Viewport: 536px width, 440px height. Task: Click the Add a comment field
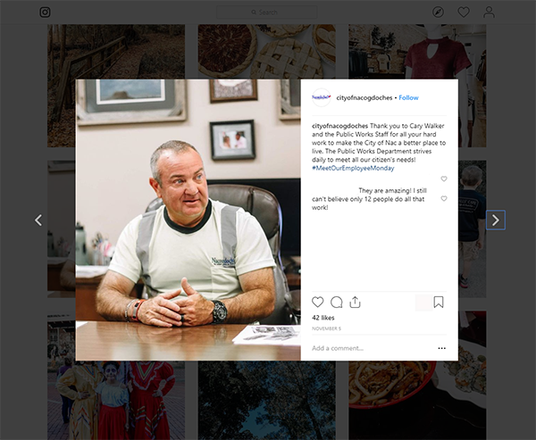pyautogui.click(x=373, y=348)
